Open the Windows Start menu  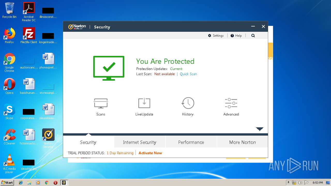7,183
